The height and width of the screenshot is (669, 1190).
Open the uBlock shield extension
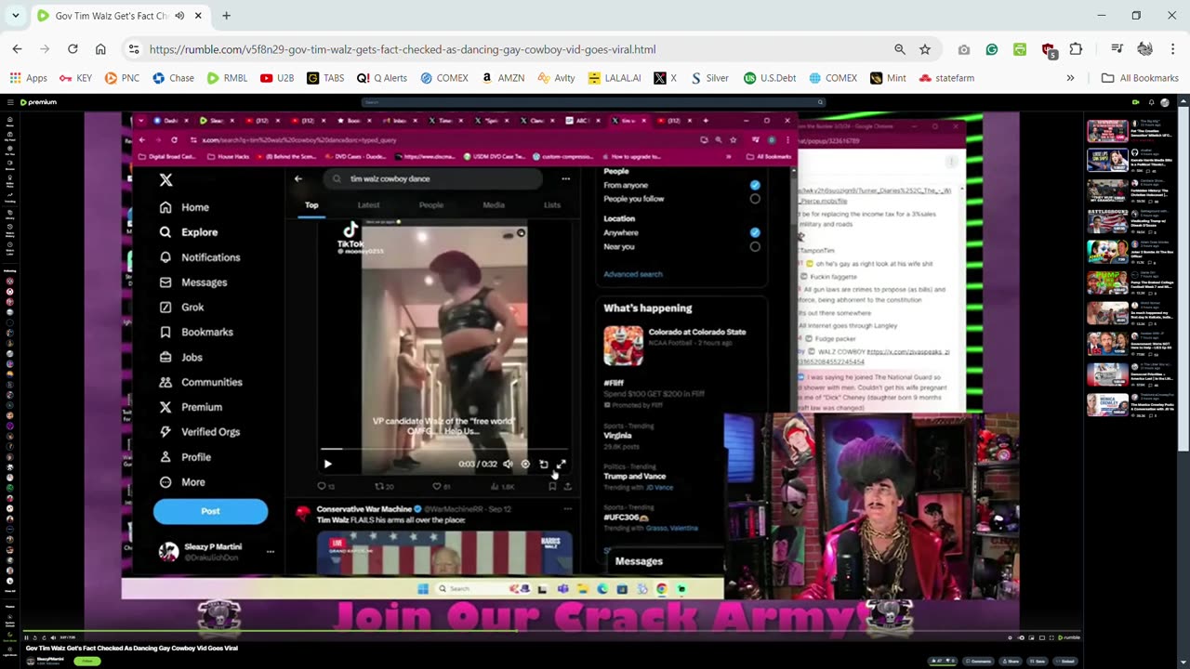(x=1049, y=50)
